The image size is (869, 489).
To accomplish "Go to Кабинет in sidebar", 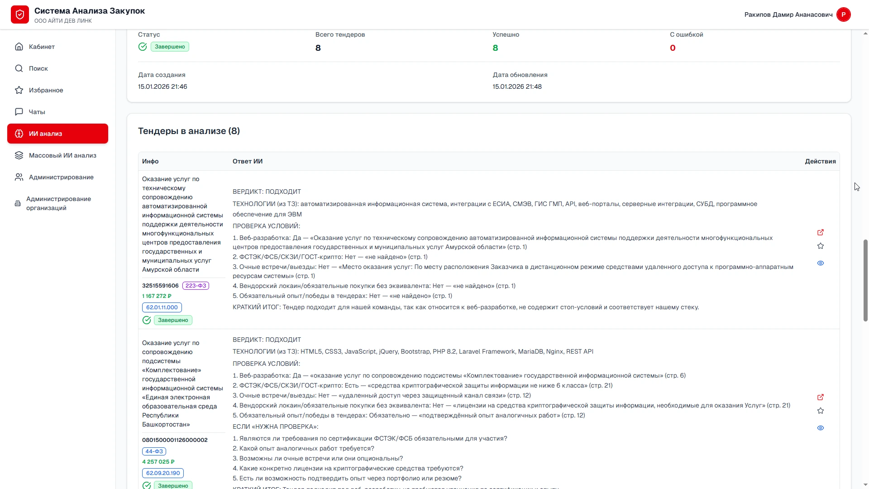I will (x=42, y=47).
